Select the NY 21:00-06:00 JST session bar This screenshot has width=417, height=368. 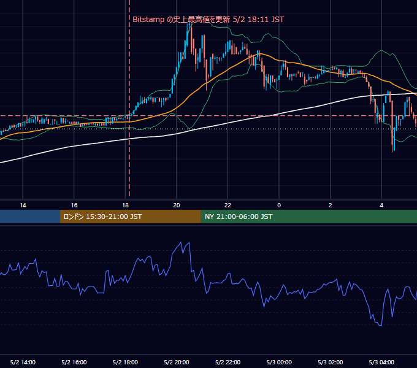click(x=308, y=217)
